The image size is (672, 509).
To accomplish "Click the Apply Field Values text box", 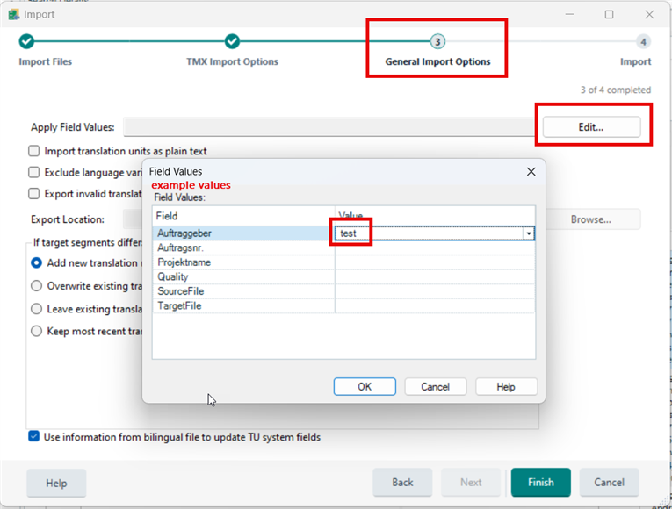I will tap(329, 127).
